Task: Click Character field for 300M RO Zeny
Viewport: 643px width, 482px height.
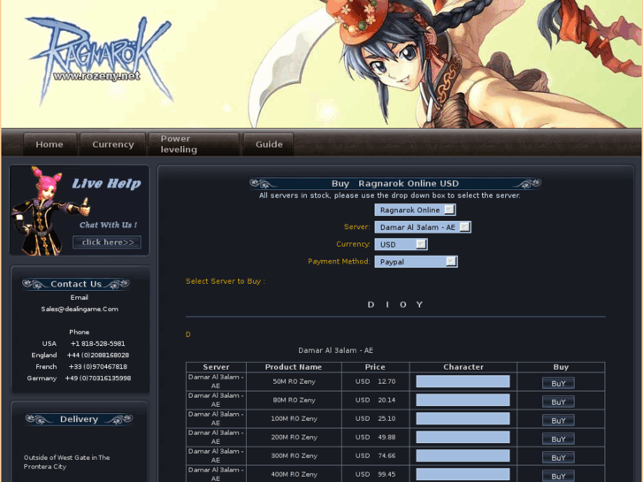Action: [x=463, y=455]
